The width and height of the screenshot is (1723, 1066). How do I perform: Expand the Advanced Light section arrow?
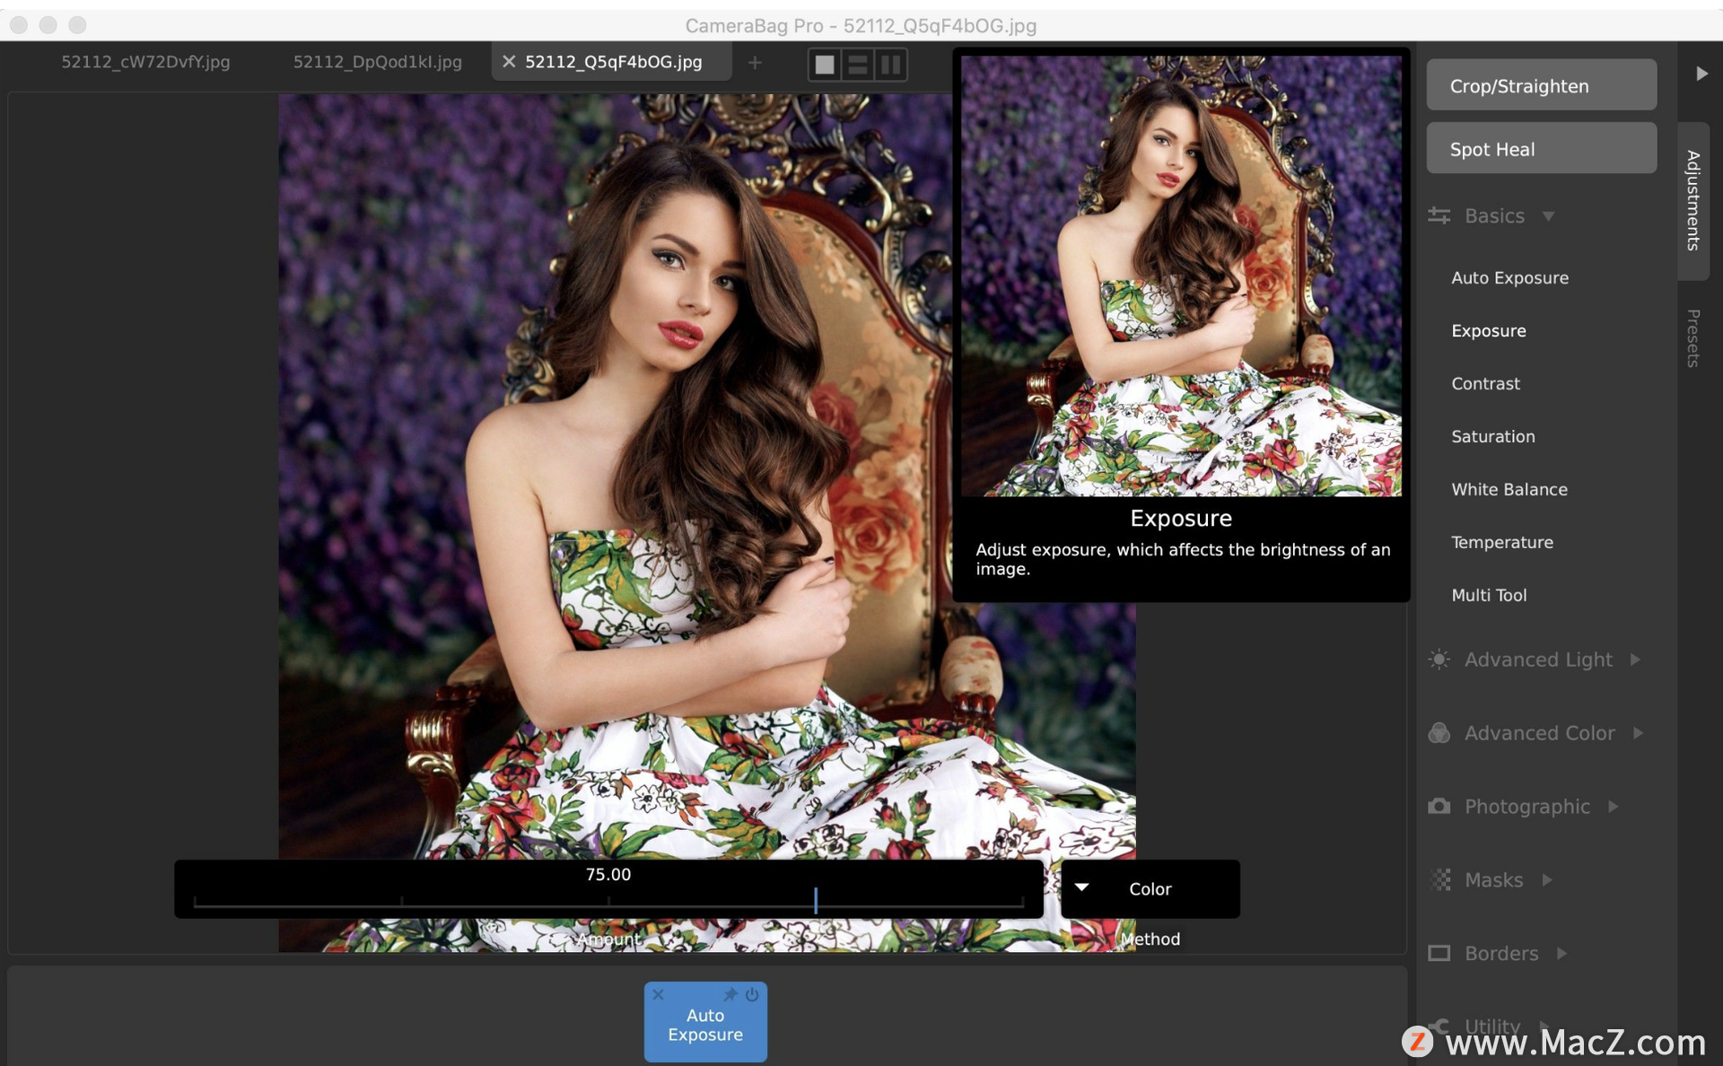(x=1635, y=660)
